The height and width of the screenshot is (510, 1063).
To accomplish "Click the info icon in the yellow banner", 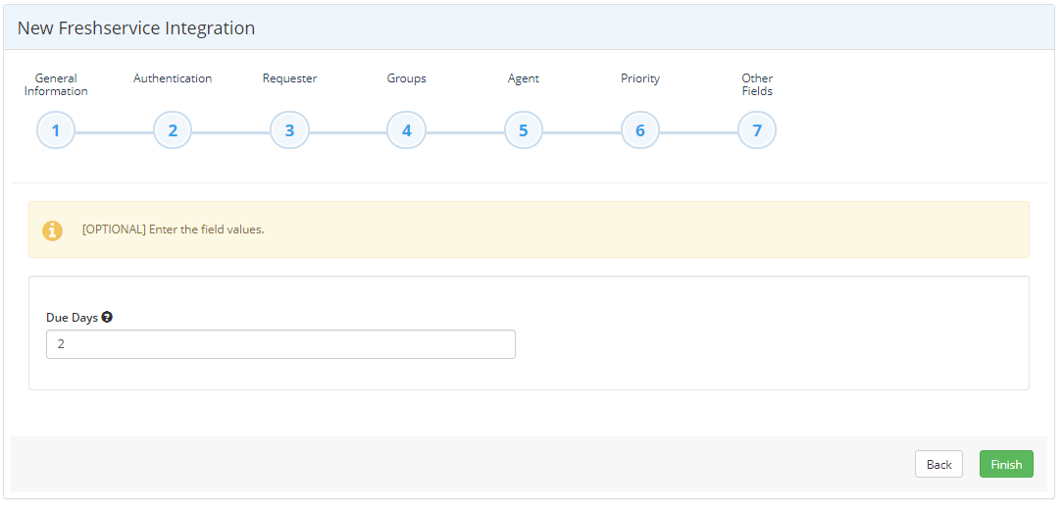I will pyautogui.click(x=52, y=230).
